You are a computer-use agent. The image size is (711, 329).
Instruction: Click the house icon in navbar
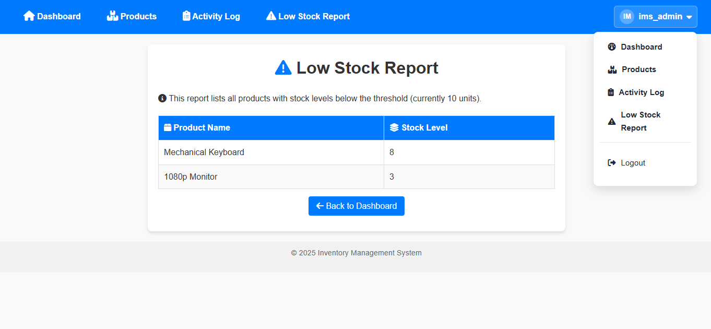pos(29,16)
